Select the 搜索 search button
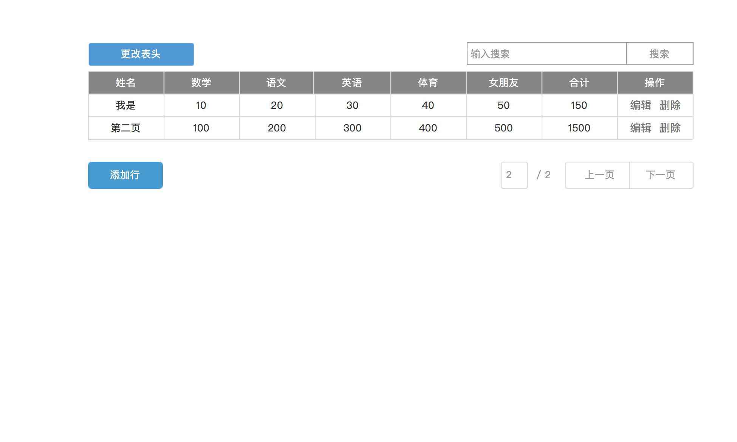The image size is (737, 442). pos(660,54)
